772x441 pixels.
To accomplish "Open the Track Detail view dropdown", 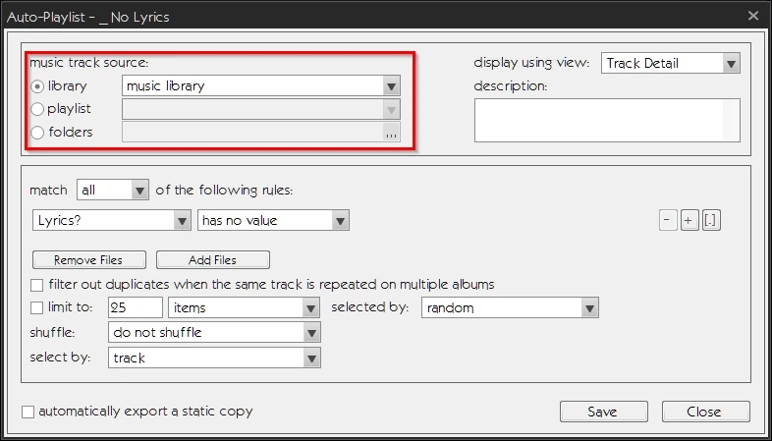I will 730,64.
